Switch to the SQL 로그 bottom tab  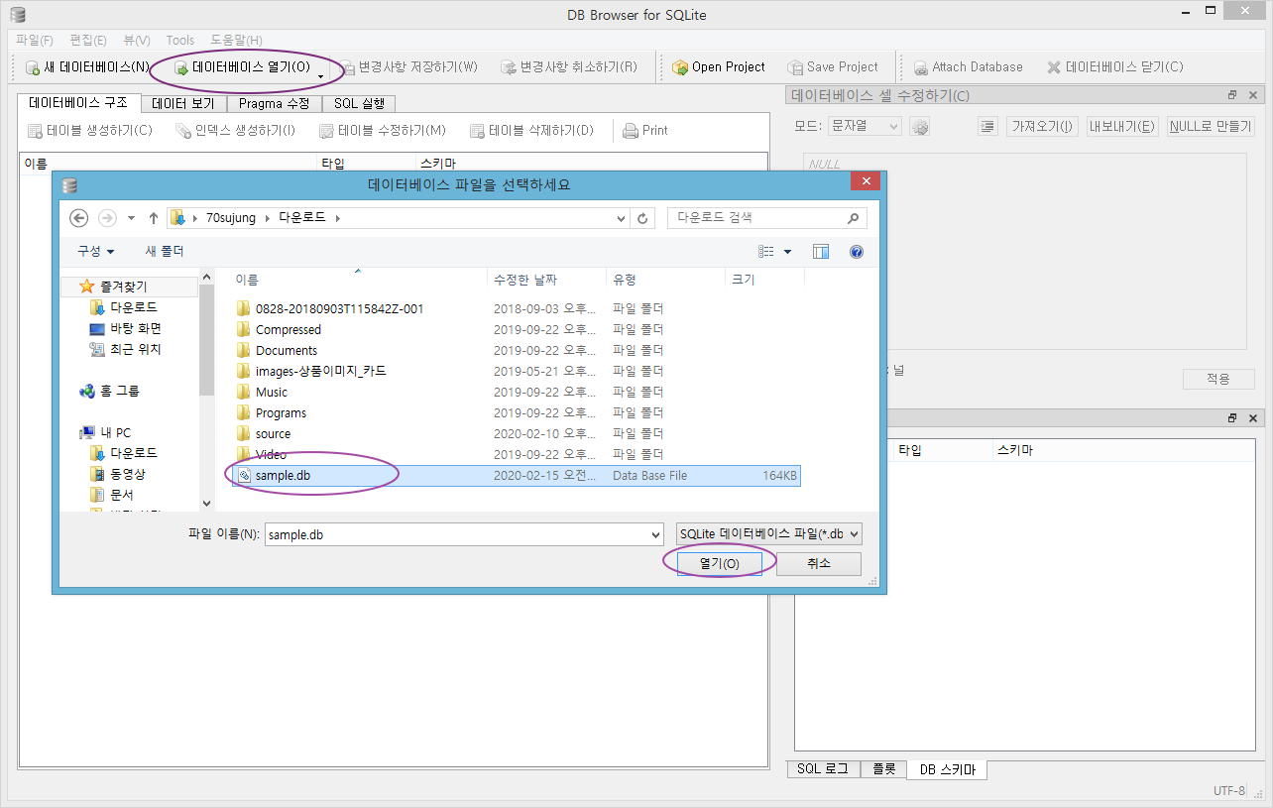(823, 769)
